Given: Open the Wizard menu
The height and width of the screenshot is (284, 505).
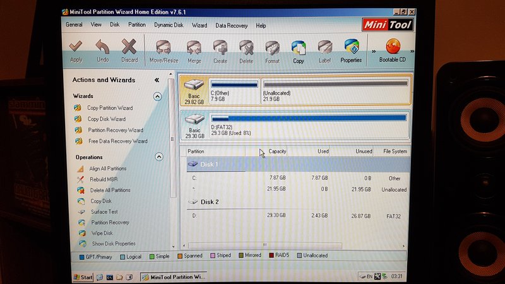Looking at the screenshot, I should click(x=199, y=25).
